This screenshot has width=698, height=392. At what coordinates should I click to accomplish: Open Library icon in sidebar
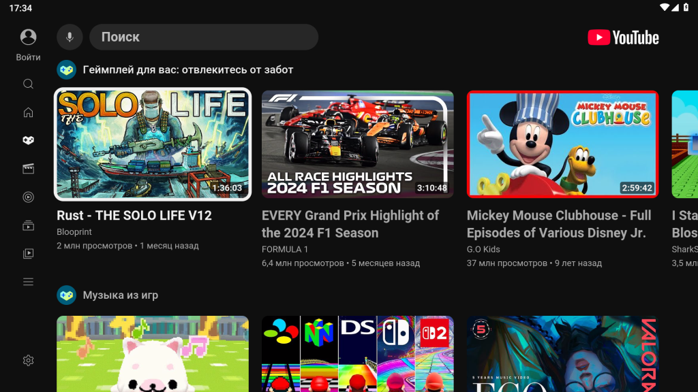pos(28,253)
